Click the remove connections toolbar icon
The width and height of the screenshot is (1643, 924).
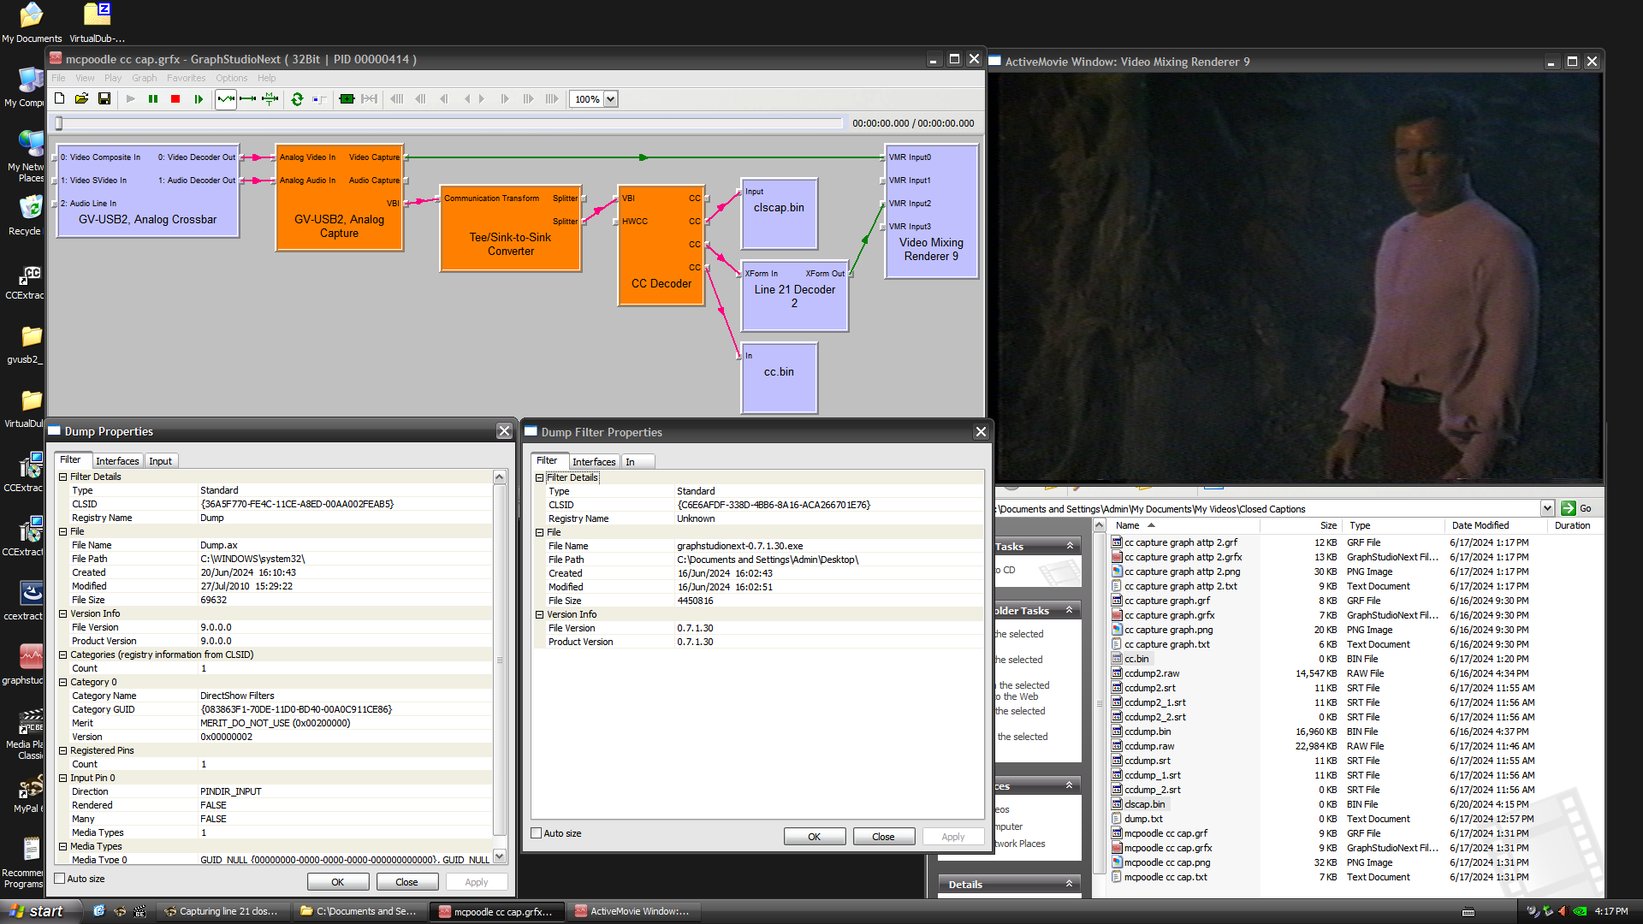(x=369, y=99)
